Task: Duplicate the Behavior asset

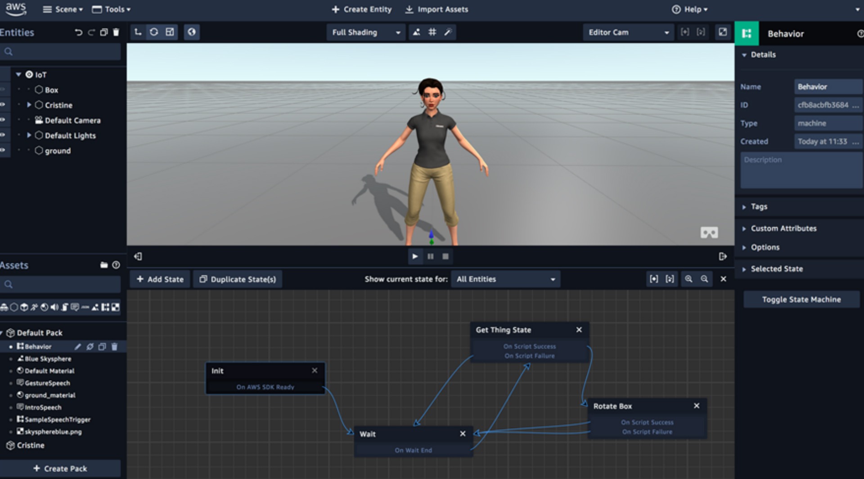Action: pyautogui.click(x=102, y=346)
